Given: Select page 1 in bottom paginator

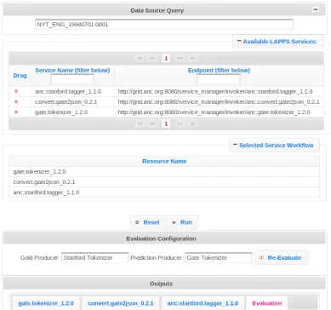Looking at the screenshot, I should tap(166, 123).
